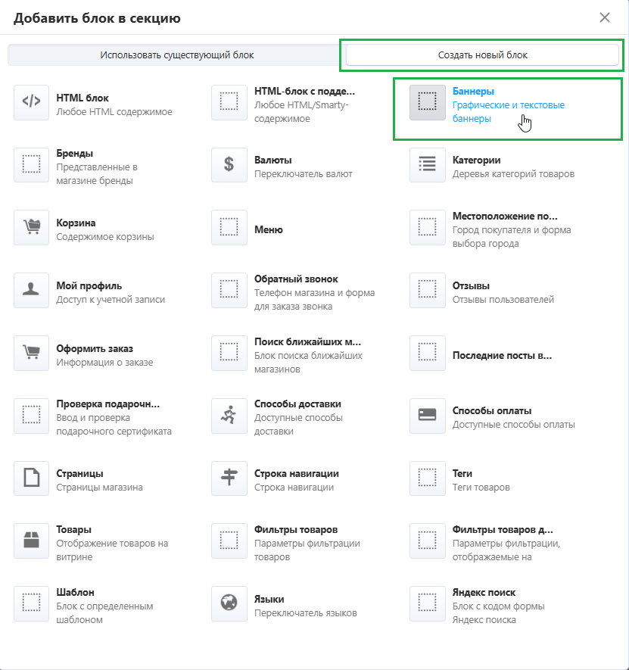Click the Корзина shopping cart icon

31,228
